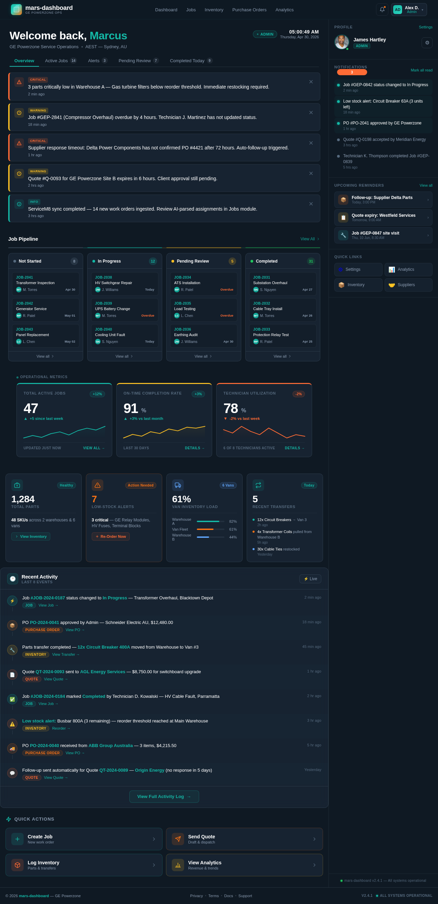
Task: Click the Recent Transfers arrows icon
Action: tap(258, 485)
